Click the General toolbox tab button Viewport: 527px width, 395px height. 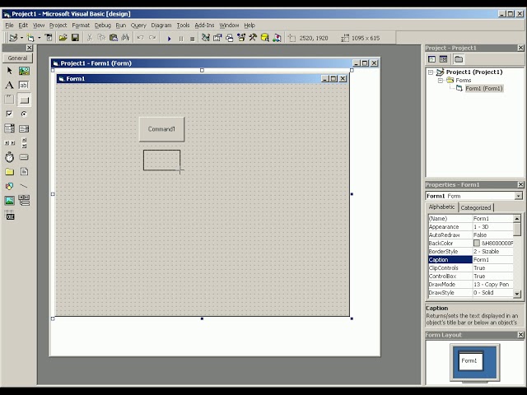click(x=17, y=58)
